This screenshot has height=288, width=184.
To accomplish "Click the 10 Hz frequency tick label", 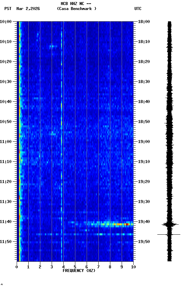I will click(133, 267).
